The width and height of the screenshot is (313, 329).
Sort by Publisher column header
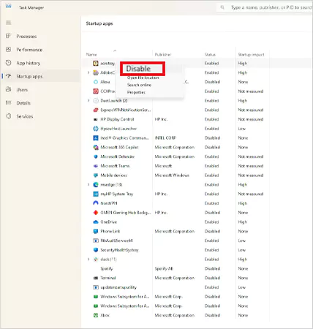pos(163,55)
